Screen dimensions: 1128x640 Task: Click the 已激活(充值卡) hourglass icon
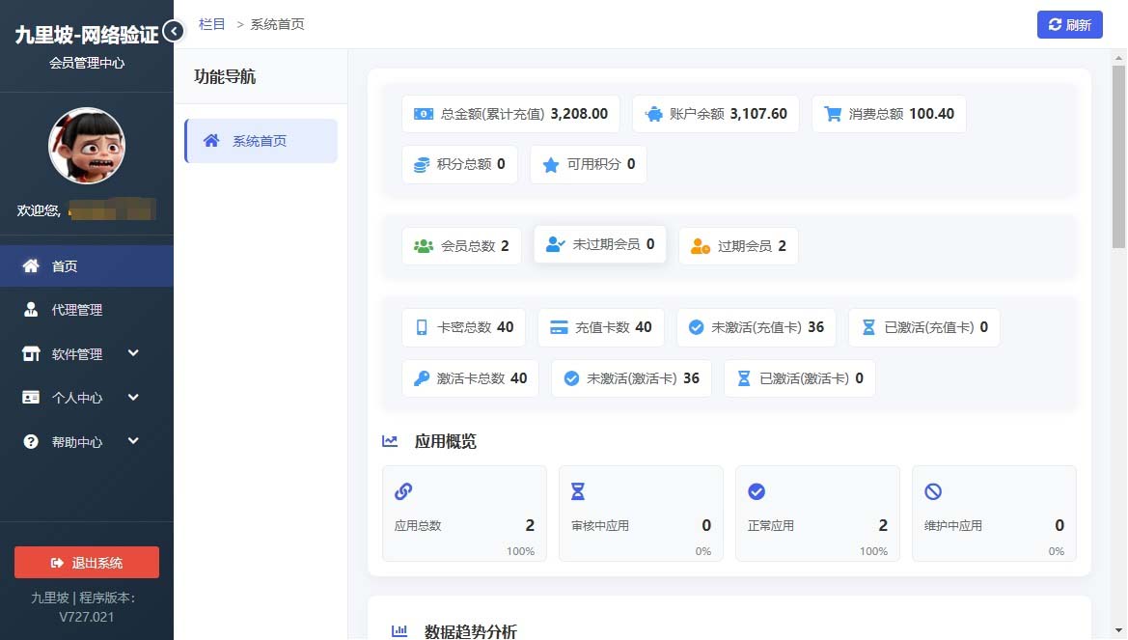click(868, 327)
